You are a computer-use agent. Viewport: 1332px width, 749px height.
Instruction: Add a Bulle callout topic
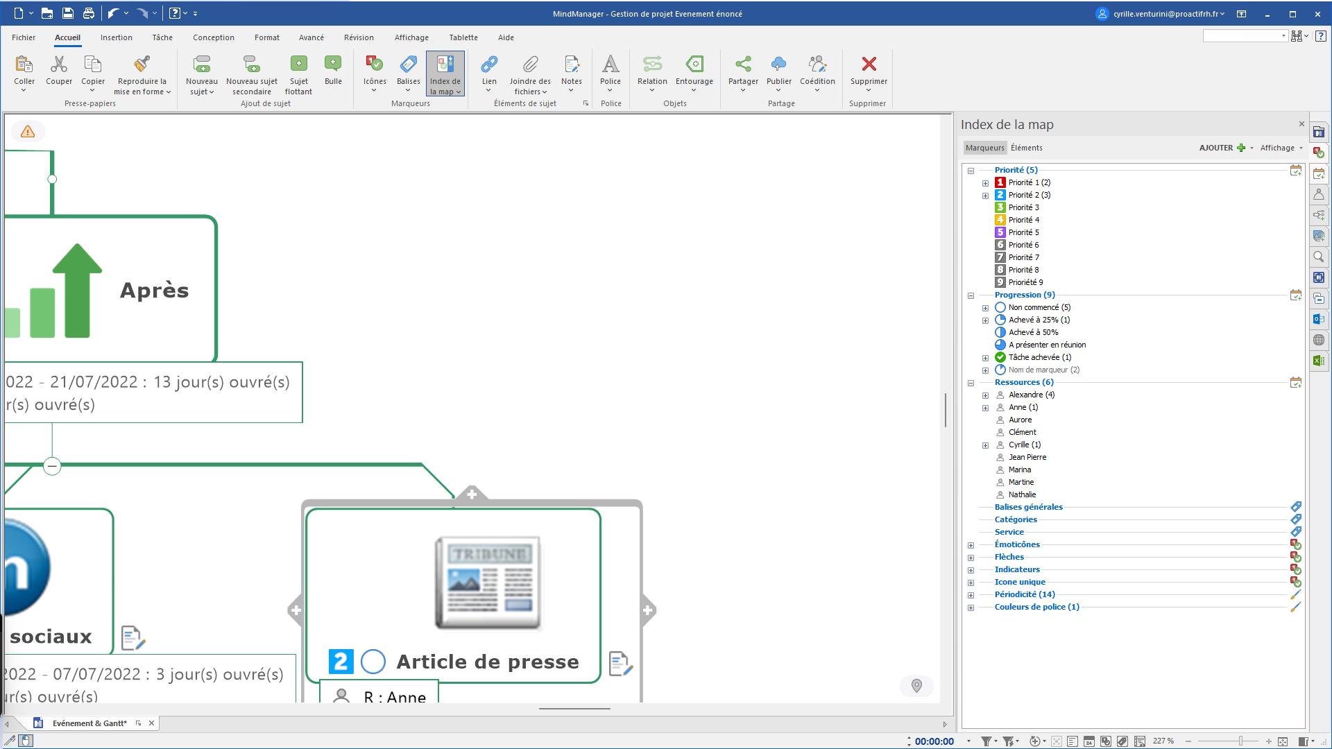(x=333, y=64)
